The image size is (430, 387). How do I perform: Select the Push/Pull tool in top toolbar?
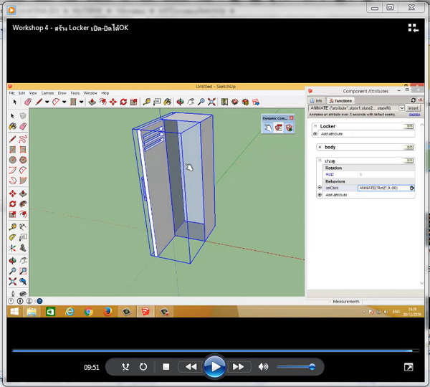92,102
